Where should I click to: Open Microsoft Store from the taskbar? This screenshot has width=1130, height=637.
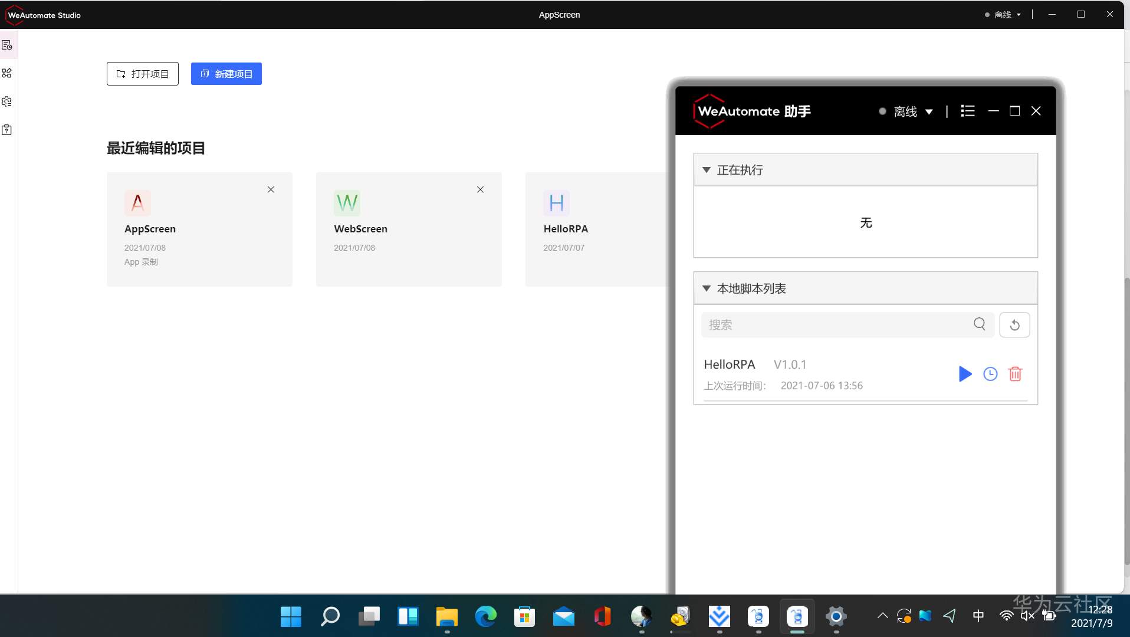tap(524, 617)
